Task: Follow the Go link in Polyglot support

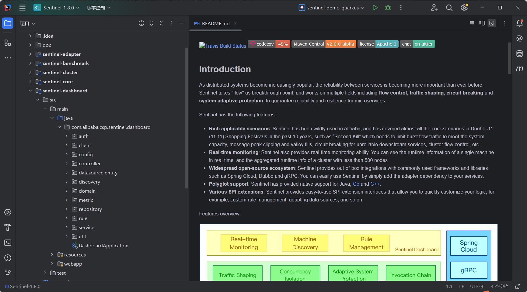Action: [x=356, y=184]
